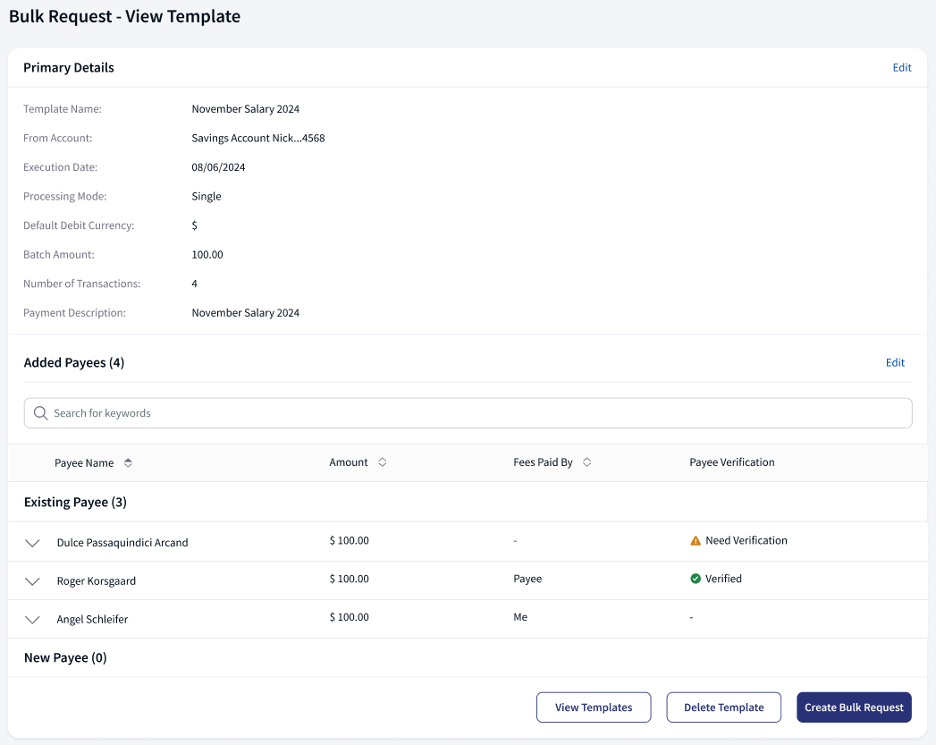Sort by the Payee Name header
Screen dimensions: 936x745
click(84, 462)
